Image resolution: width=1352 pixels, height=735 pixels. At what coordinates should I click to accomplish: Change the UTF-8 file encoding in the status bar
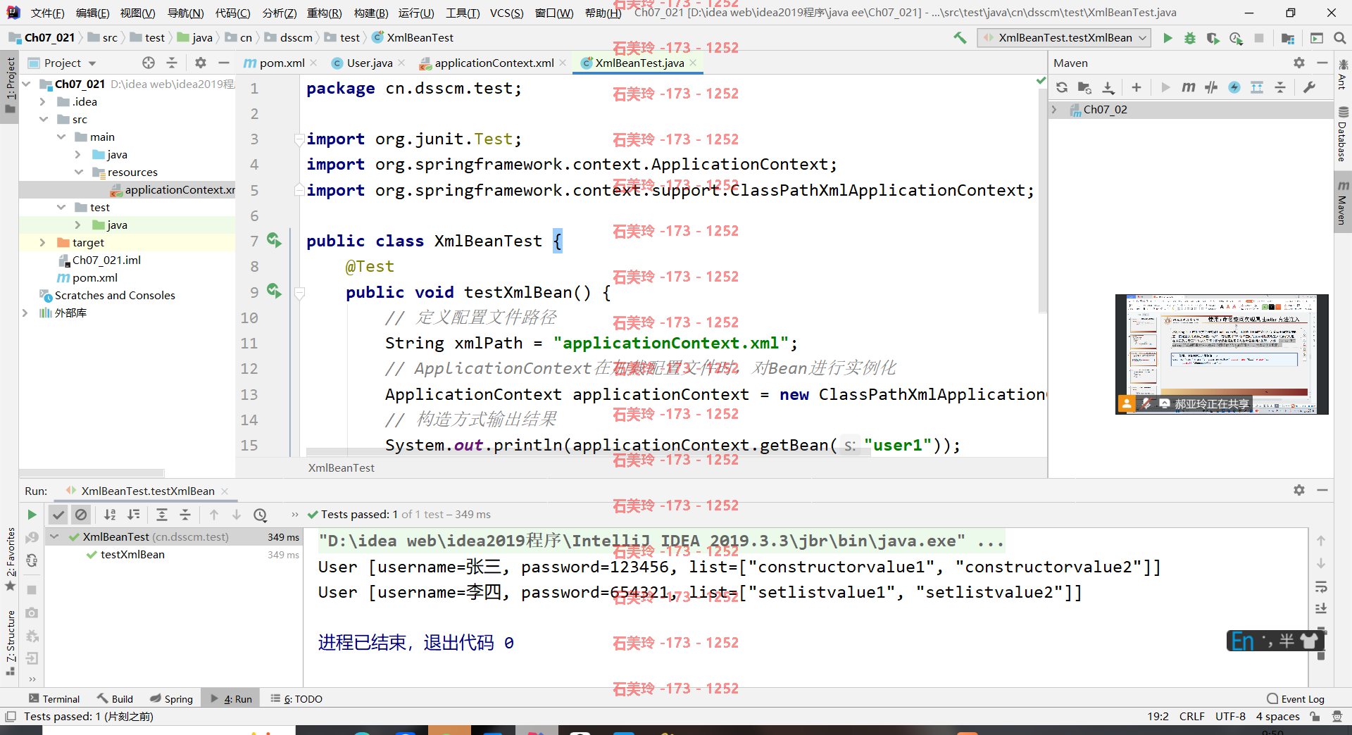[1230, 716]
